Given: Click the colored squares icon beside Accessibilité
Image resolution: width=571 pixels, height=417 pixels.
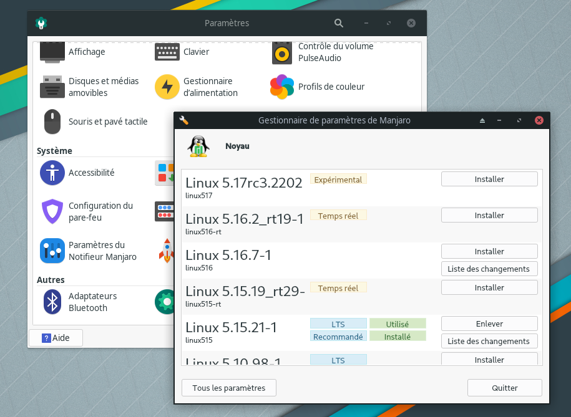Looking at the screenshot, I should tap(164, 173).
